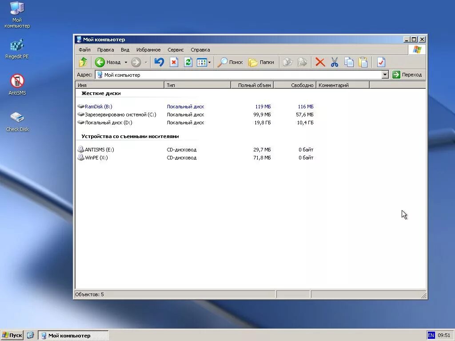This screenshot has width=455, height=341.
Task: Click the Copy To folder icon
Action: [x=302, y=62]
